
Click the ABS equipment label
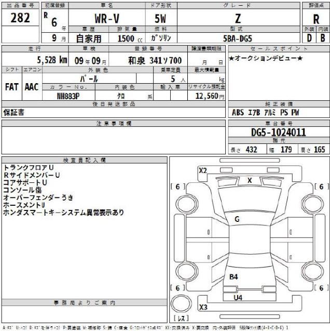(238, 112)
